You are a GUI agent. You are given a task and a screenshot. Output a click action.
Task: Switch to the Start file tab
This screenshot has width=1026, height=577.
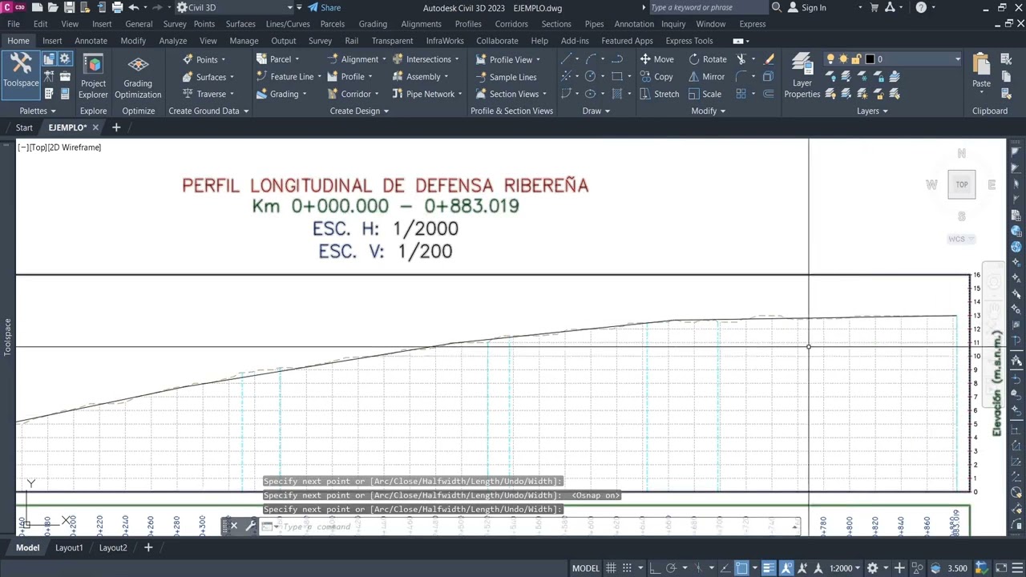[24, 127]
